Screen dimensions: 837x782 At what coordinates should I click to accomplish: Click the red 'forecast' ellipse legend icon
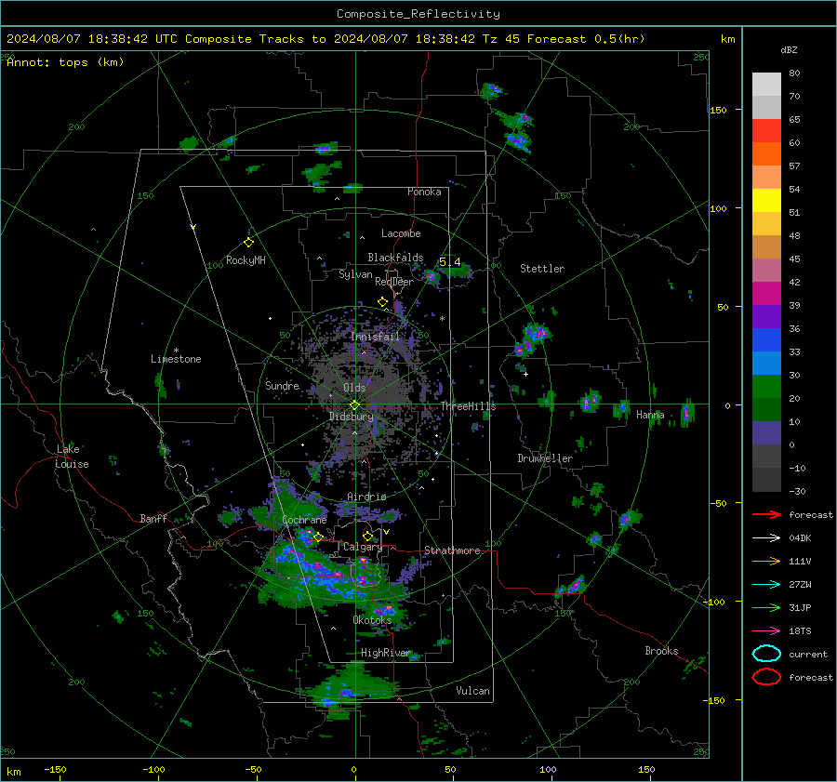coord(766,677)
